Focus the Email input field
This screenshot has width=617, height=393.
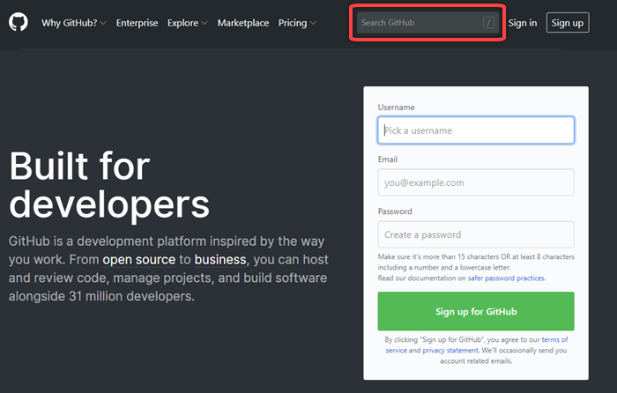[476, 182]
